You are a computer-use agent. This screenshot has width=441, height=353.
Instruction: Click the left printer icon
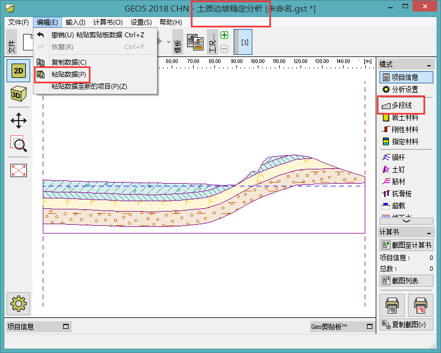click(392, 304)
